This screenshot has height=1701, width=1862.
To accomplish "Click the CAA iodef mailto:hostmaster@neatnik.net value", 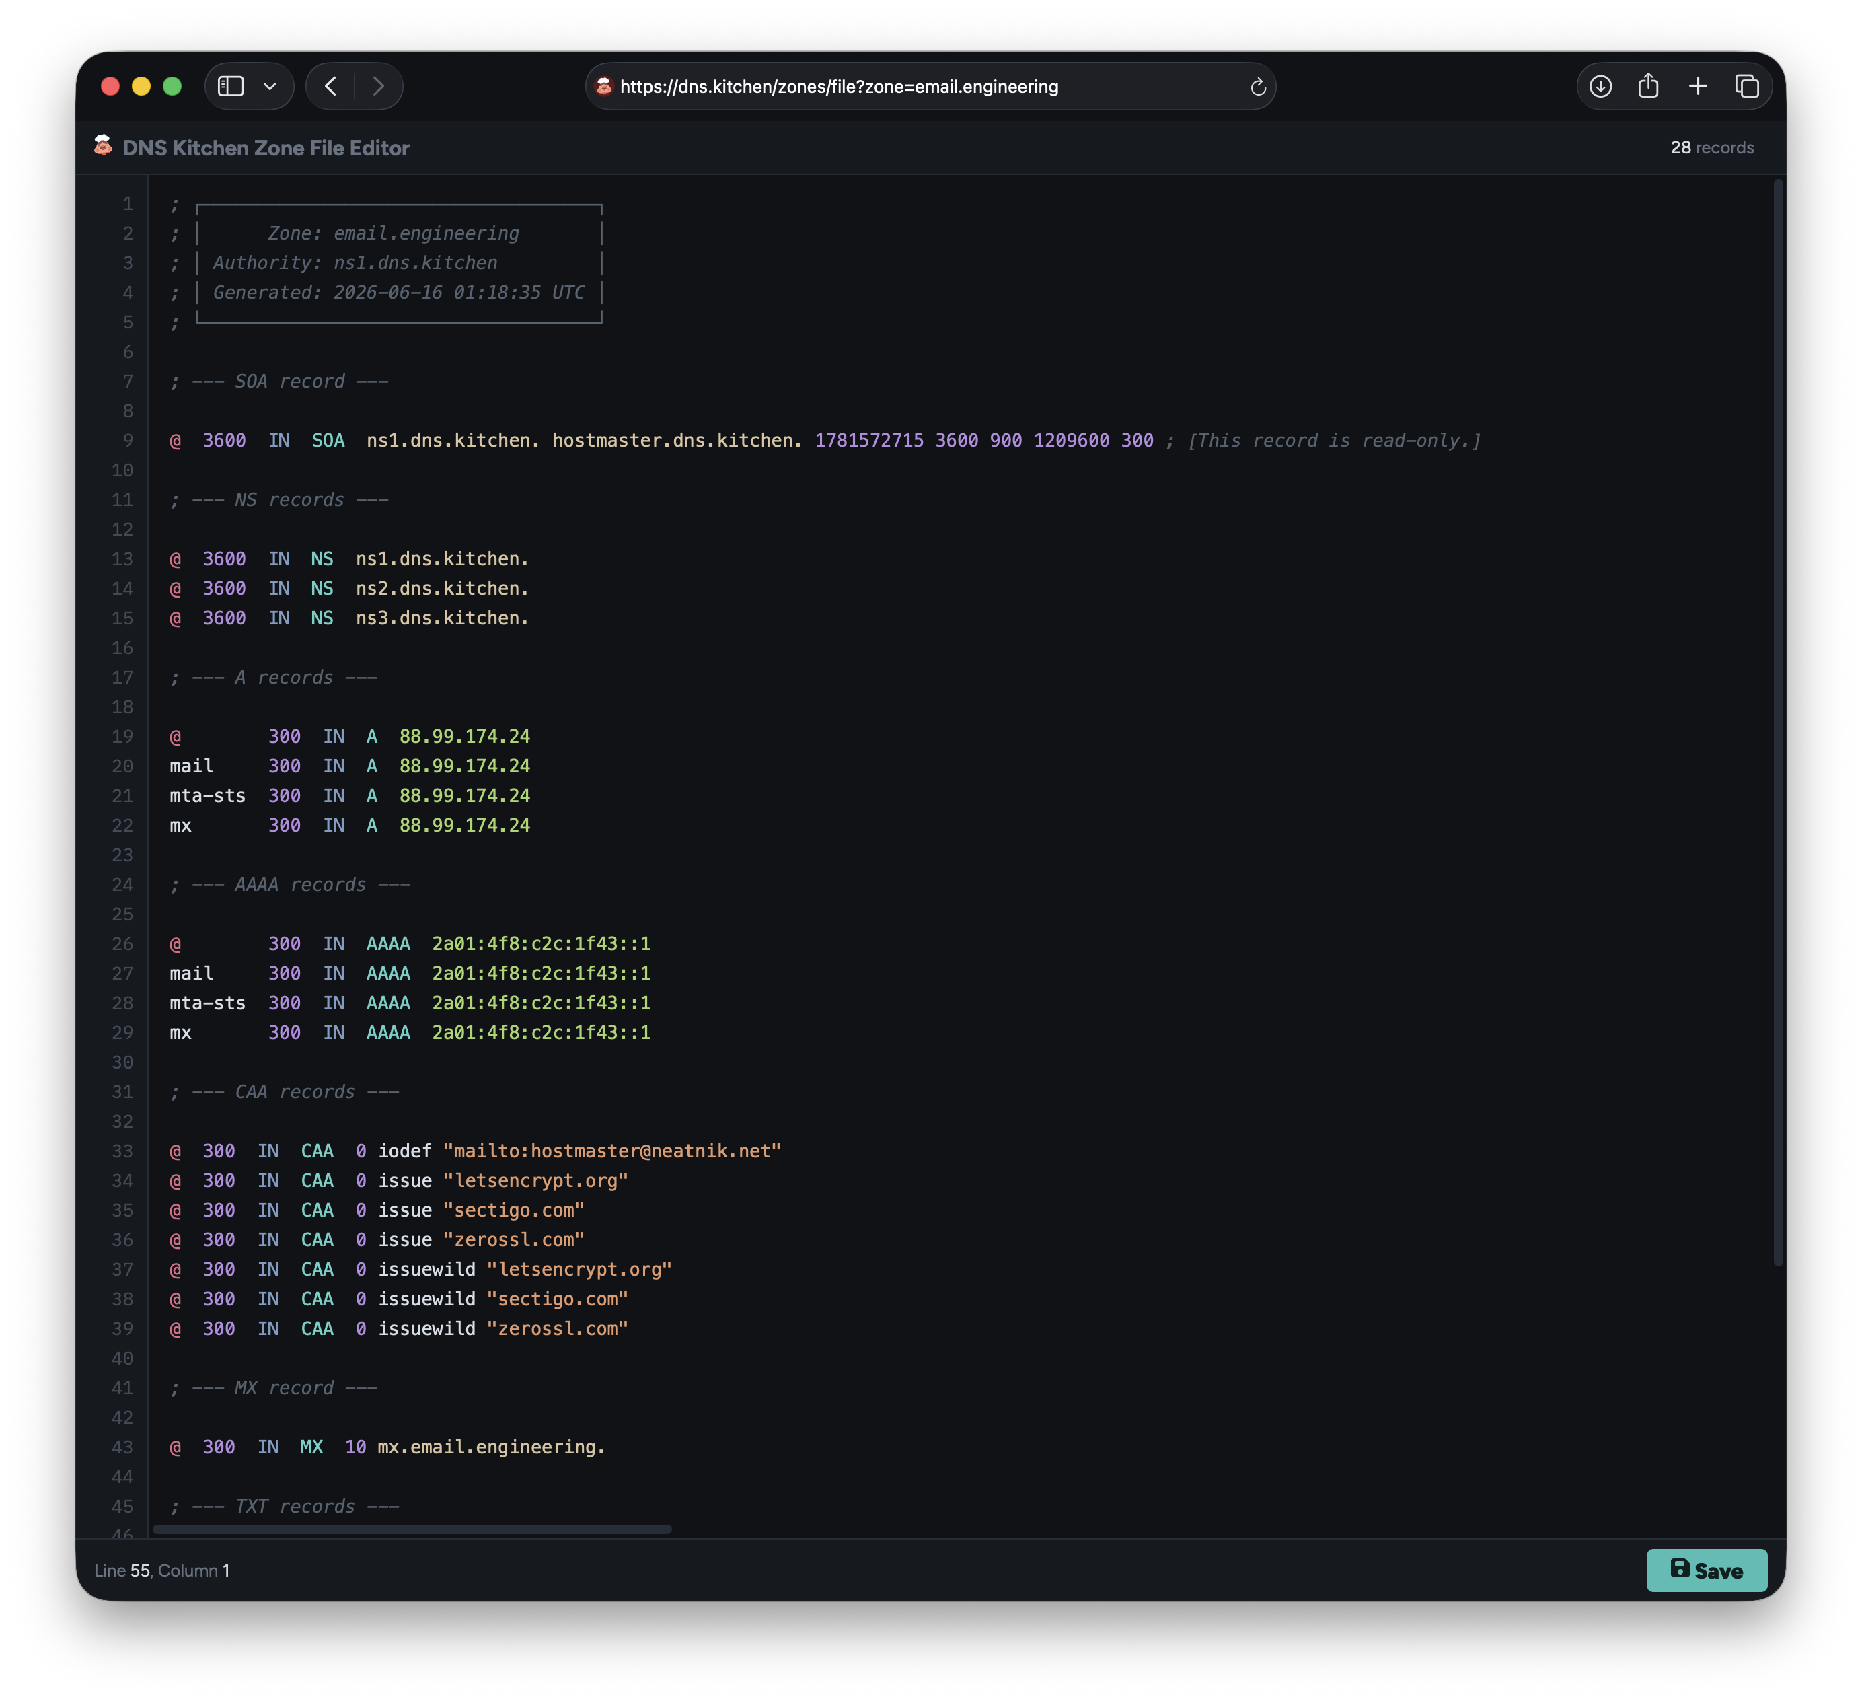I will coord(612,1151).
